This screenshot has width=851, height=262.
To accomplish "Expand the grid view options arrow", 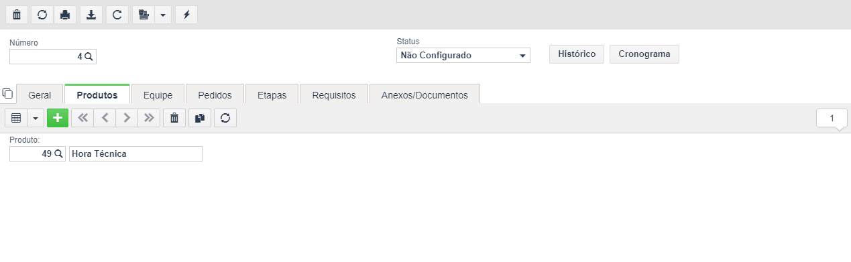I will [x=36, y=118].
